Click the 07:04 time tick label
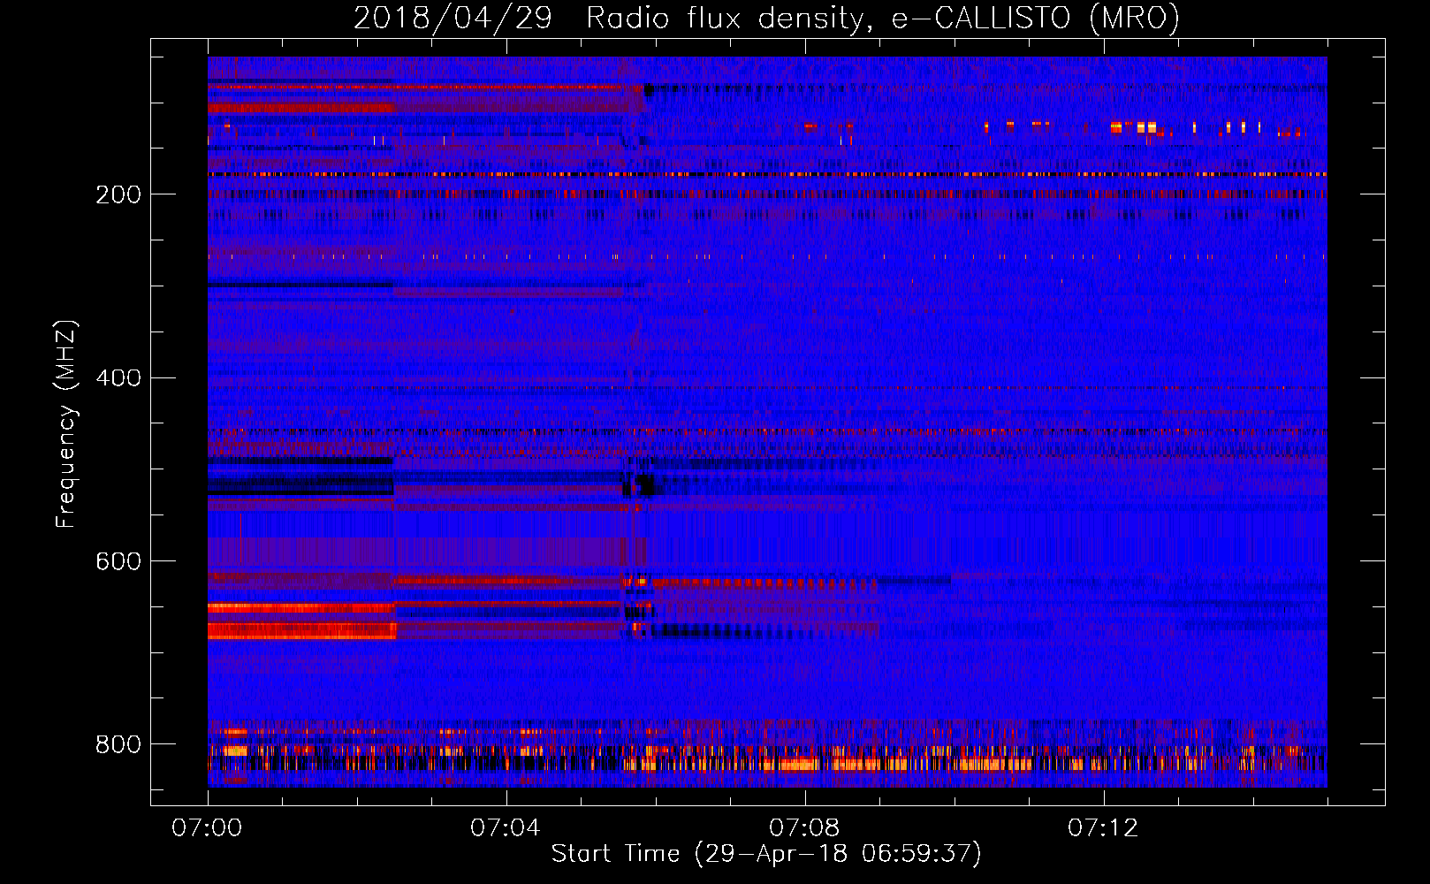 coord(506,827)
